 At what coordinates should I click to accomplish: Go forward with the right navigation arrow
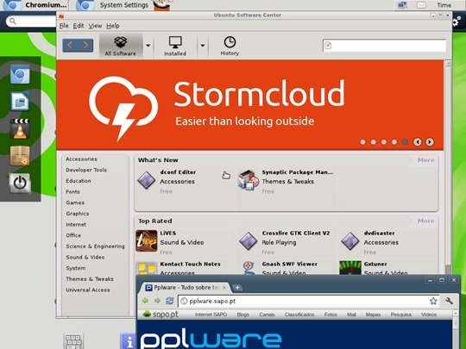click(85, 46)
